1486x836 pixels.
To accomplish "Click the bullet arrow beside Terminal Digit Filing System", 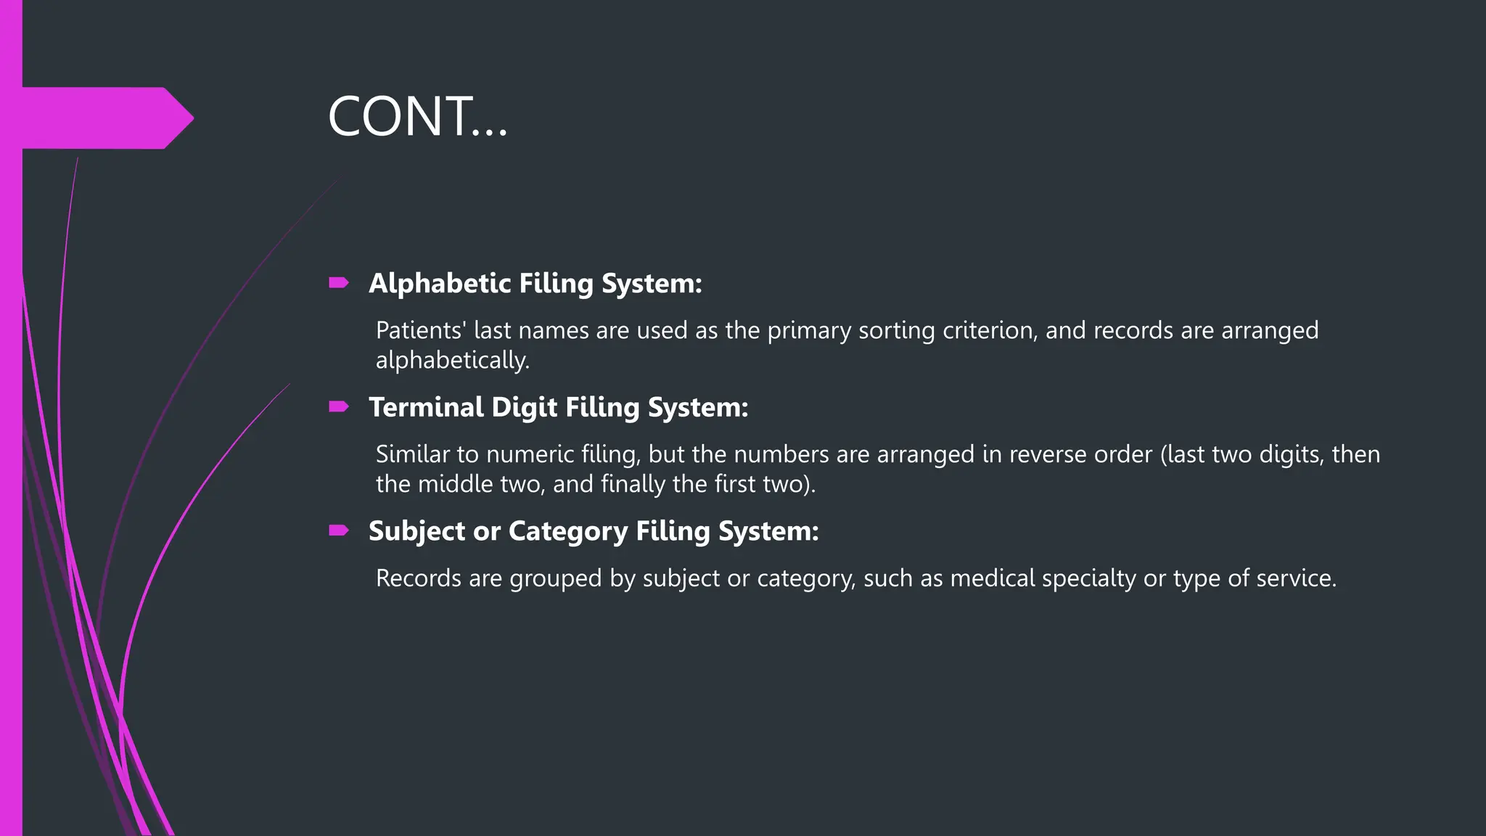I will pyautogui.click(x=339, y=406).
